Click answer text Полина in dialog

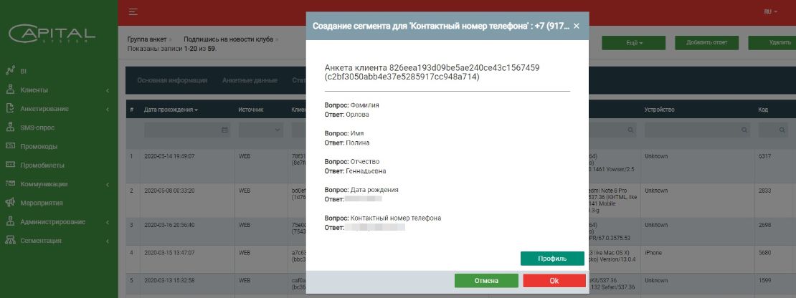tap(358, 143)
